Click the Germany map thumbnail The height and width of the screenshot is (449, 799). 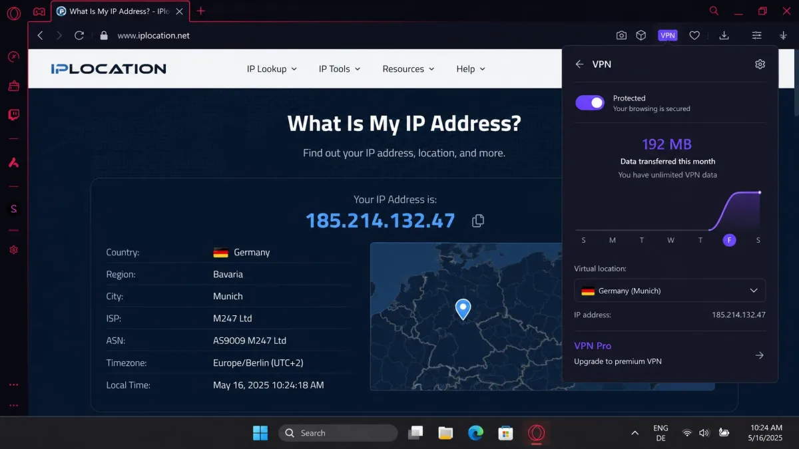466,316
